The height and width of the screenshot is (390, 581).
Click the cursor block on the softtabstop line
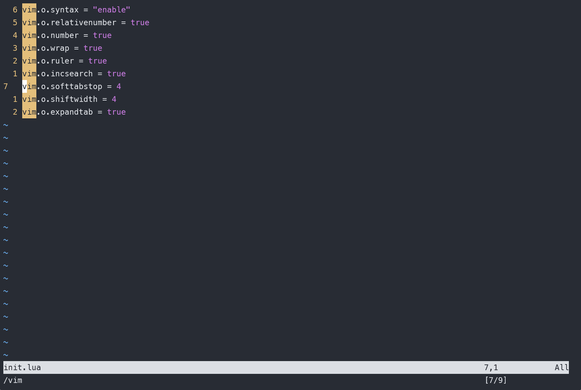[x=25, y=86]
